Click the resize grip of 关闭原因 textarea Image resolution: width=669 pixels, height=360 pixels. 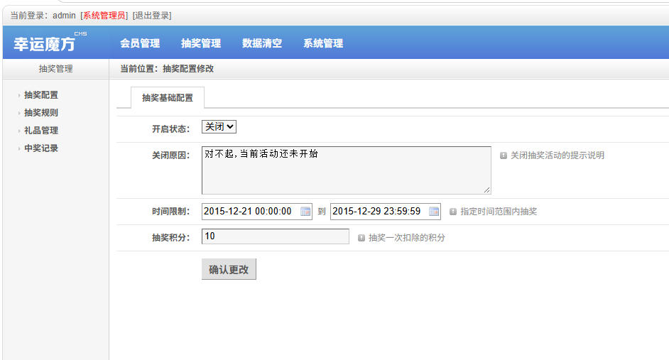tap(486, 190)
